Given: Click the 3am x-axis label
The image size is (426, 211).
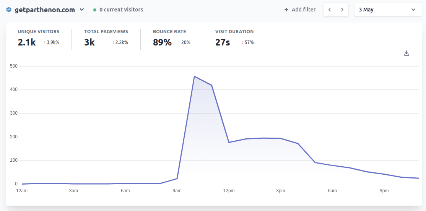Looking at the screenshot, I should pyautogui.click(x=73, y=191).
